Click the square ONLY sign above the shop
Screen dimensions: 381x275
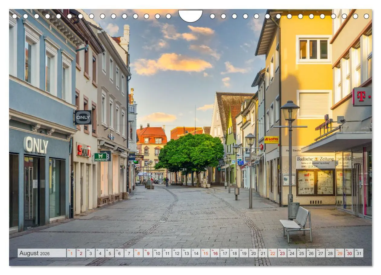tap(84, 118)
